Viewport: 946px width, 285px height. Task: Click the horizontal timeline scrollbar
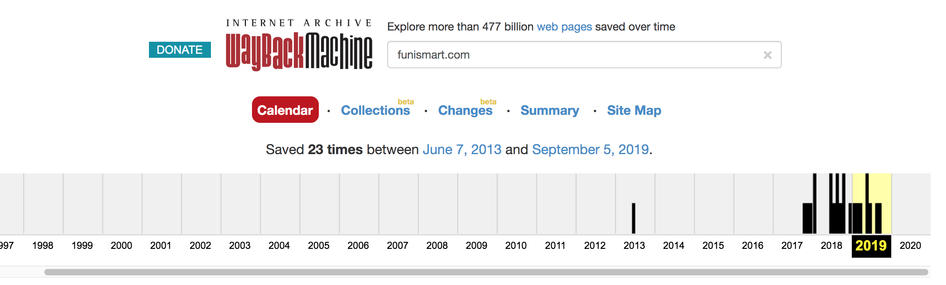486,272
